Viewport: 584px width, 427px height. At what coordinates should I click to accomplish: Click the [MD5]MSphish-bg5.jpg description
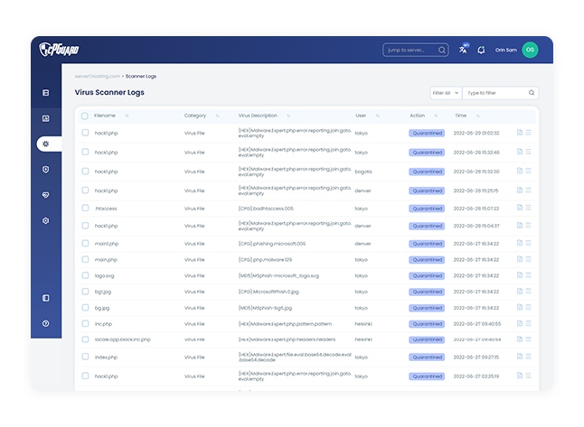265,308
